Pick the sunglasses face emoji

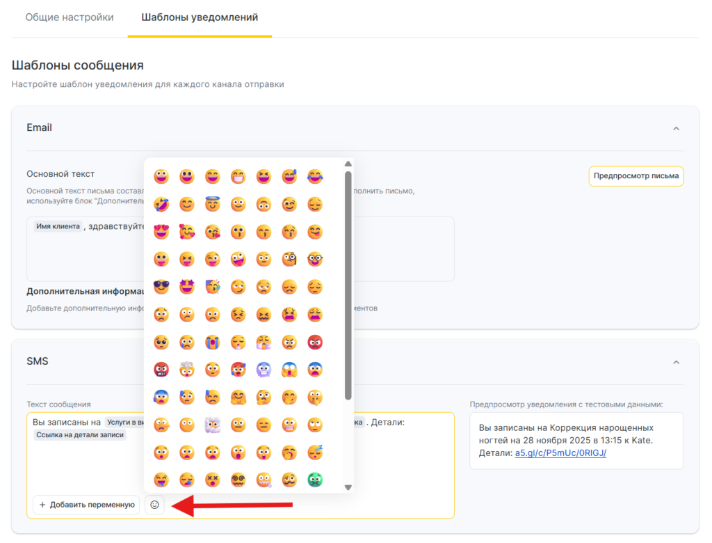point(161,287)
